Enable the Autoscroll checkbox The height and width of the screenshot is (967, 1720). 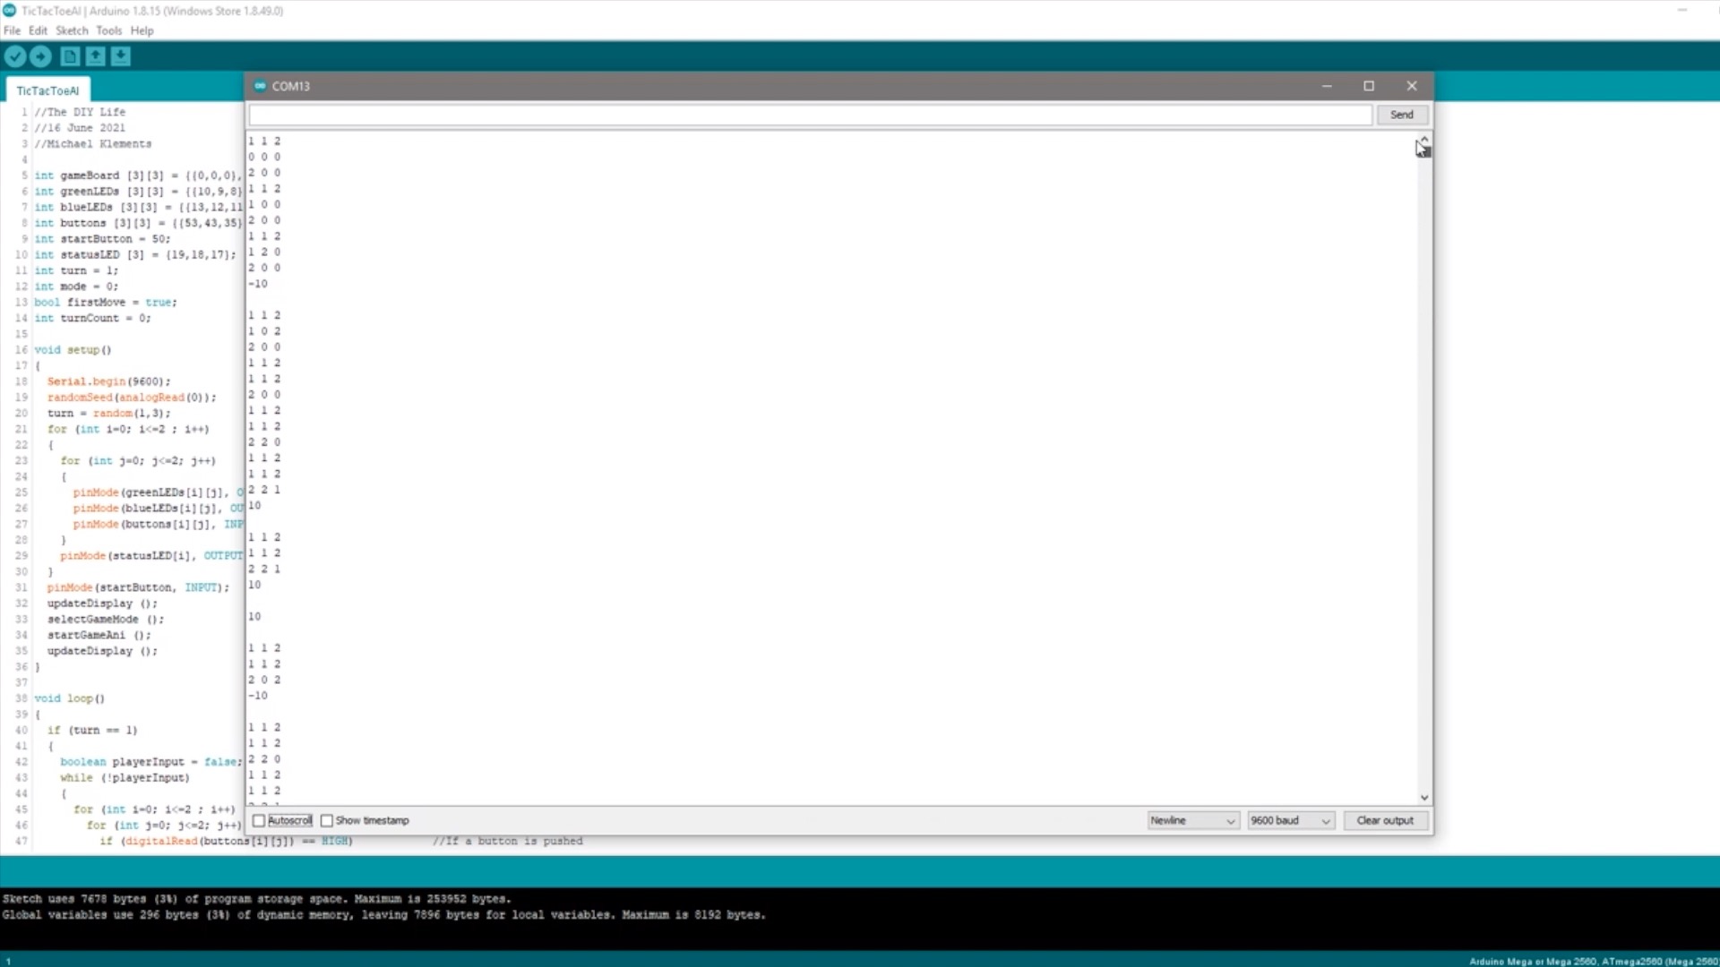(x=259, y=820)
